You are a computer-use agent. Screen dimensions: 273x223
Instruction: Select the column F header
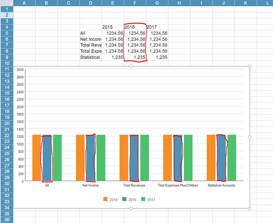click(134, 3)
